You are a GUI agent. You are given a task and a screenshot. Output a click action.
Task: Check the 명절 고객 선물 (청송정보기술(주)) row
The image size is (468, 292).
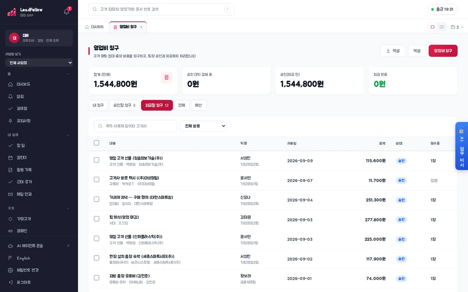pos(97,160)
